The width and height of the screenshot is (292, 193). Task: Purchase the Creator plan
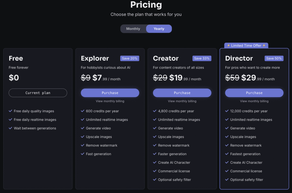pos(182,93)
